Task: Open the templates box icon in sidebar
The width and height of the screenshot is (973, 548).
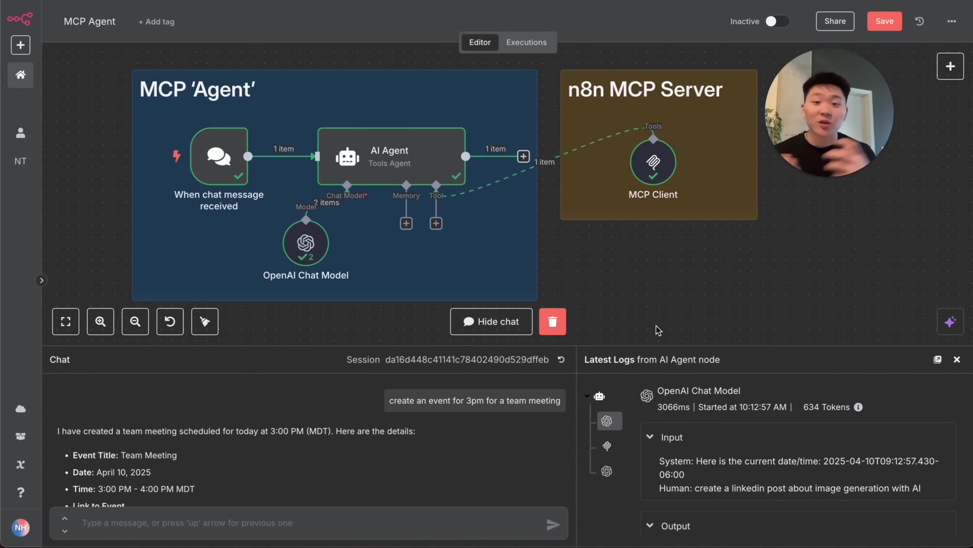Action: (x=21, y=436)
